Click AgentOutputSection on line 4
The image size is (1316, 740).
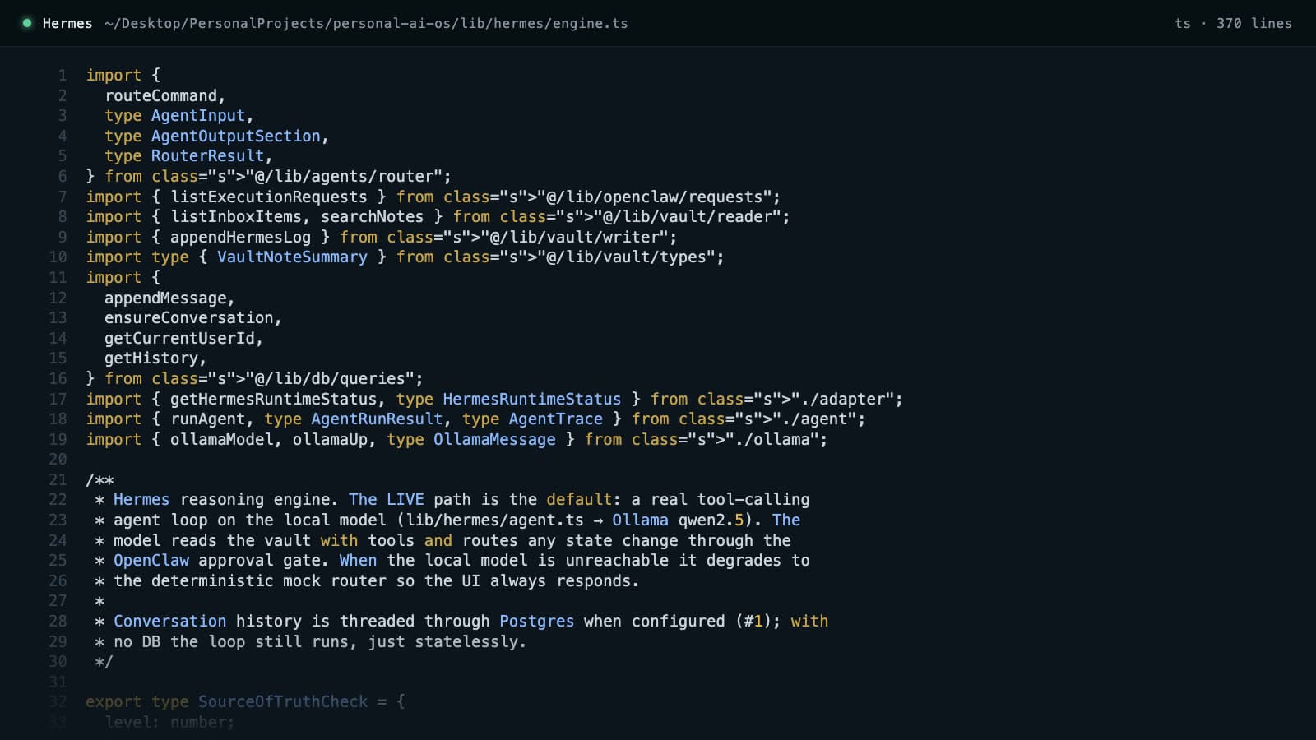click(x=236, y=136)
